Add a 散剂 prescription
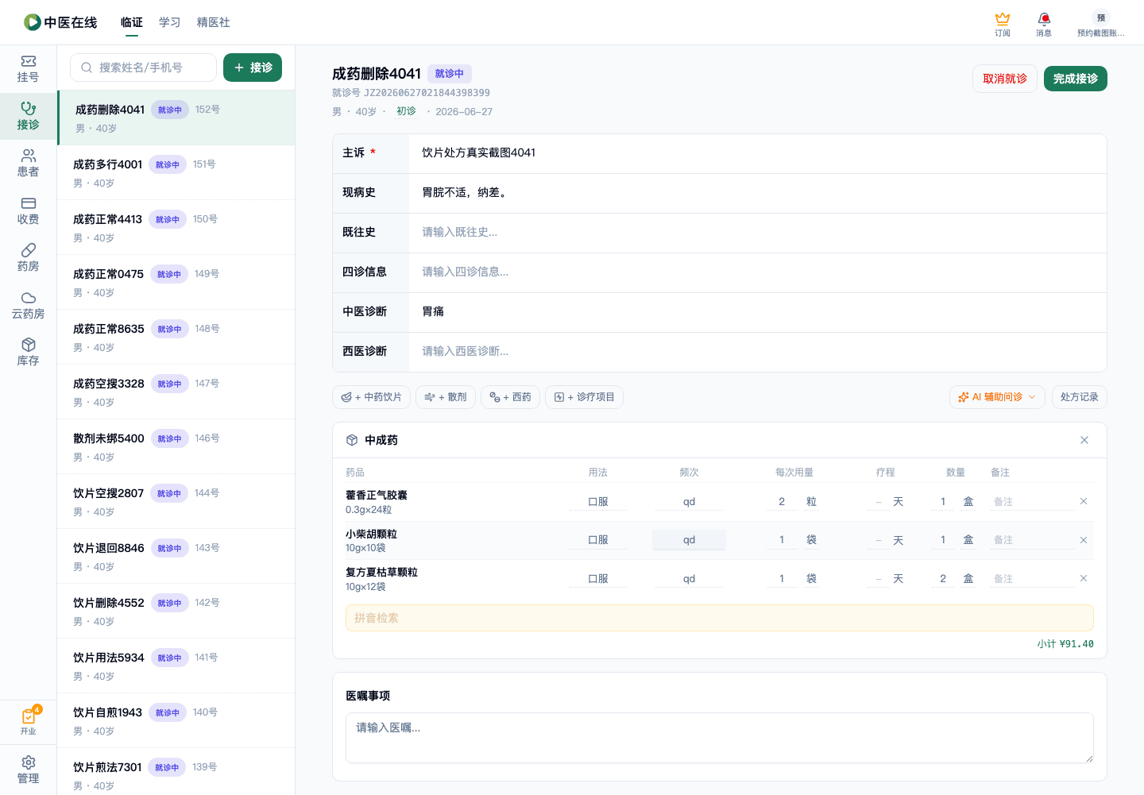1144x795 pixels. 446,397
